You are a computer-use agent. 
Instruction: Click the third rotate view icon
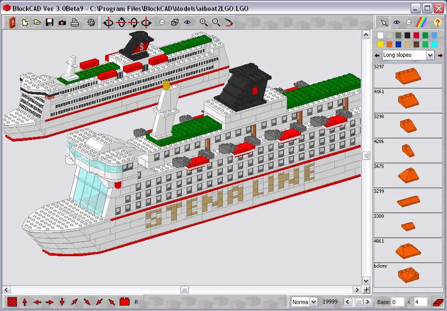coord(134,22)
